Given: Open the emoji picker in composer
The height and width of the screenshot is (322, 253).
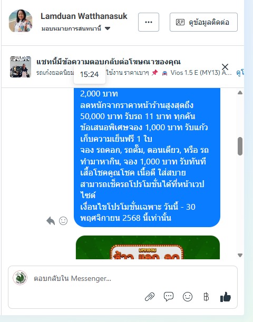Looking at the screenshot, I should (x=188, y=297).
